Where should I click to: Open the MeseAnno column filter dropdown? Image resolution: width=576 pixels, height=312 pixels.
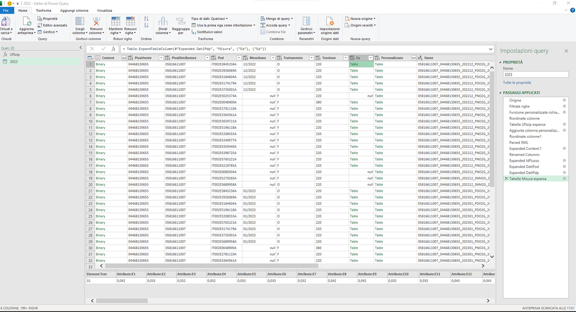(x=273, y=58)
